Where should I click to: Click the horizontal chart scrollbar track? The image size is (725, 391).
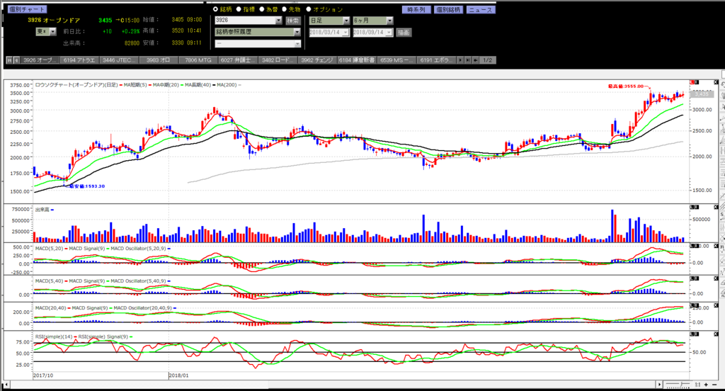click(x=333, y=385)
